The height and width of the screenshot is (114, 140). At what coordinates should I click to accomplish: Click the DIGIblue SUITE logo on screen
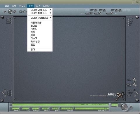[x=116, y=96]
